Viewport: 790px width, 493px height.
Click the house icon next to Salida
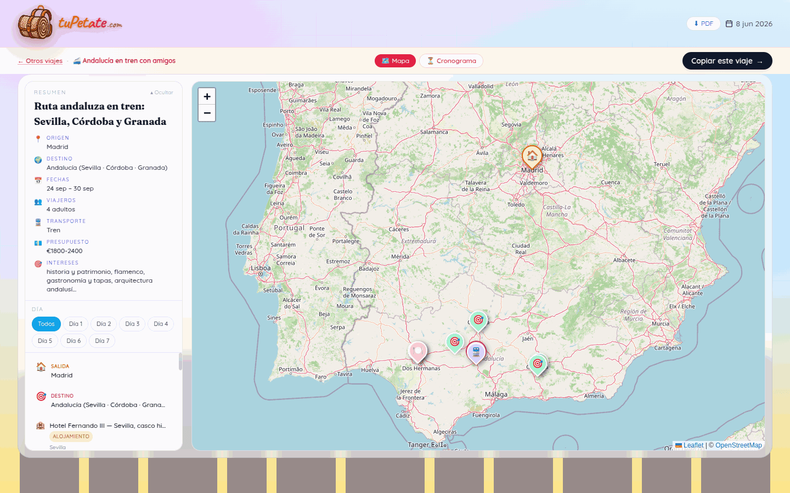(x=41, y=367)
